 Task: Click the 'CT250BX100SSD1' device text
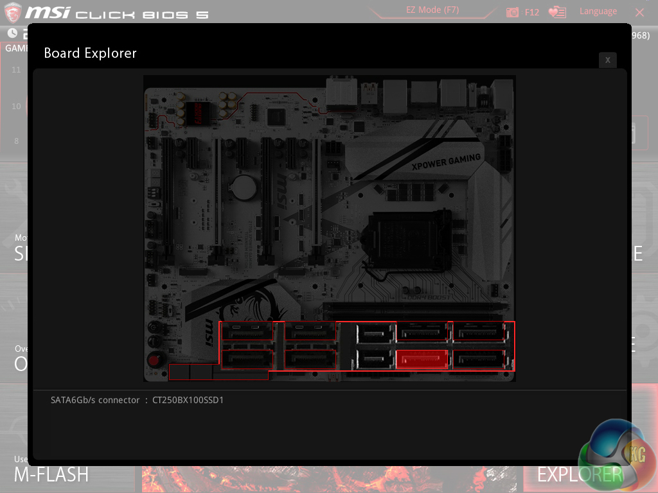coord(188,400)
